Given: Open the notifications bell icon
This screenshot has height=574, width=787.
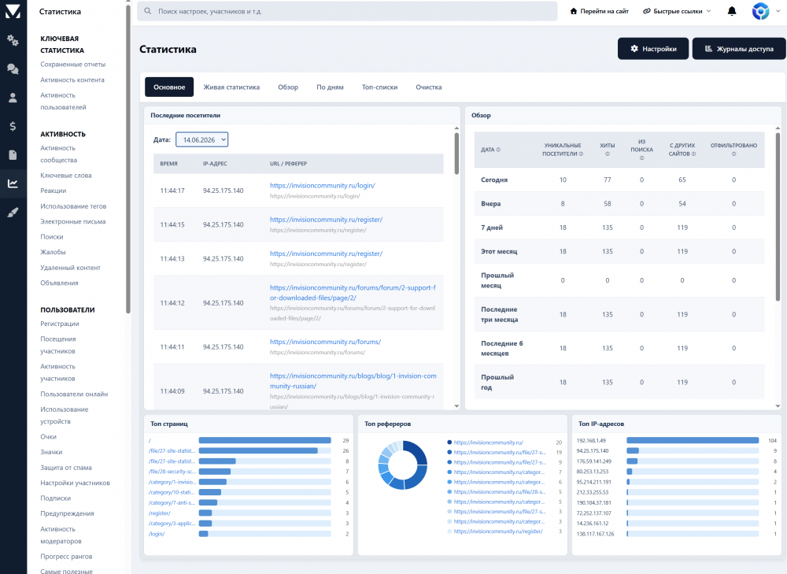Looking at the screenshot, I should [732, 11].
